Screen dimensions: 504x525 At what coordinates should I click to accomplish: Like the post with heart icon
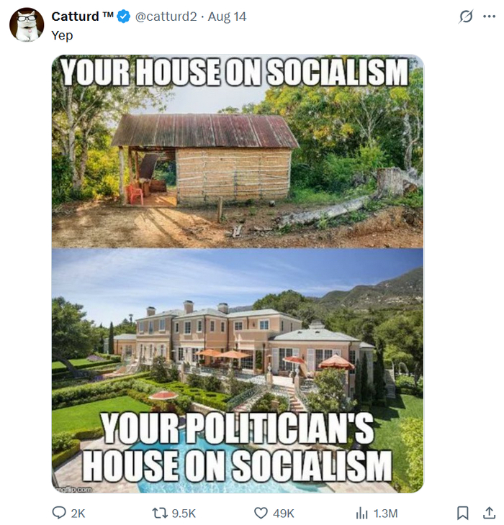point(261,513)
